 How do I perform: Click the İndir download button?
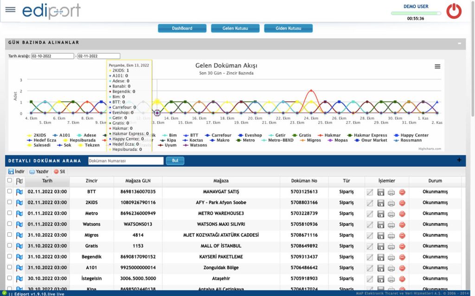pyautogui.click(x=16, y=172)
